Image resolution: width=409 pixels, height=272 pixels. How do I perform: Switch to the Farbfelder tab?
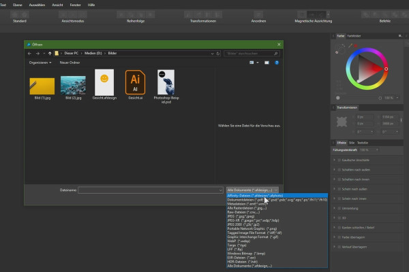point(354,36)
